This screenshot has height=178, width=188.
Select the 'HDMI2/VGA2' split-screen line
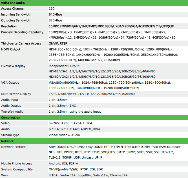102,77
